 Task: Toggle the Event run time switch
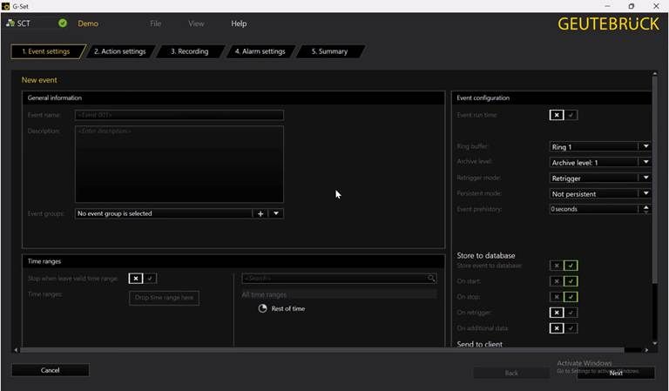point(564,115)
